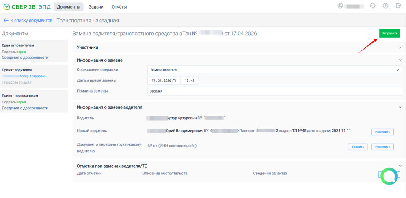Click into the Причина замены field
The height and width of the screenshot is (198, 406).
pos(274,91)
